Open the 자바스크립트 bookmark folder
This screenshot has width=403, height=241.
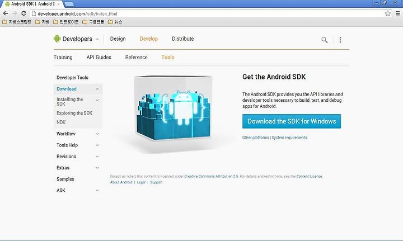(x=17, y=22)
